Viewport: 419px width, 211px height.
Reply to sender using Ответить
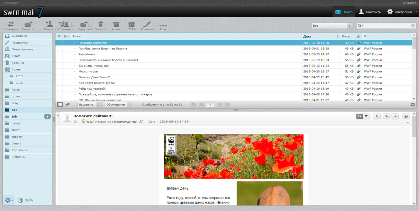50,26
